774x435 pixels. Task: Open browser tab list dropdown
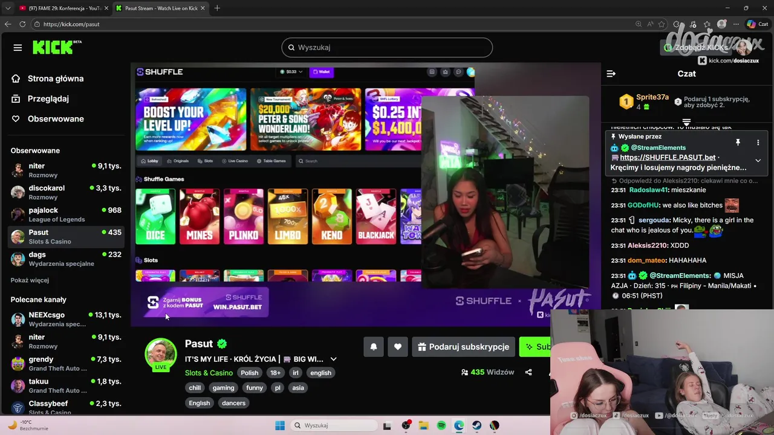pos(7,8)
